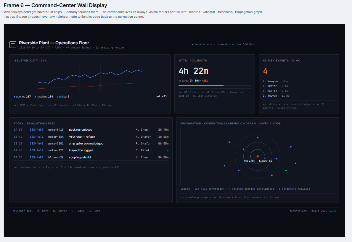The width and height of the screenshot is (352, 242).
Task: Click the orange MTTR vs target progress bar
Action: 202,85
